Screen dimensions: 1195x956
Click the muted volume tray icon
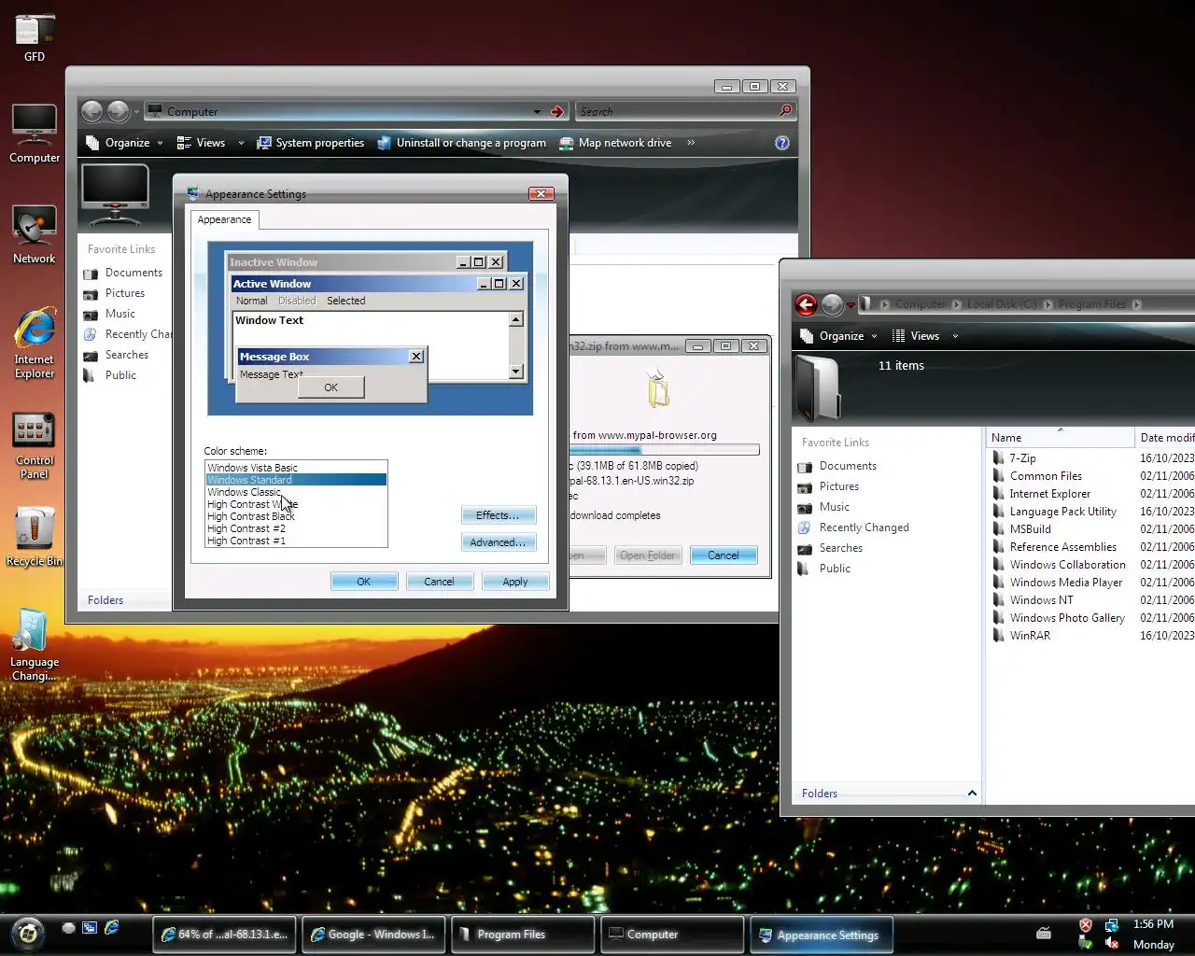click(x=1112, y=943)
